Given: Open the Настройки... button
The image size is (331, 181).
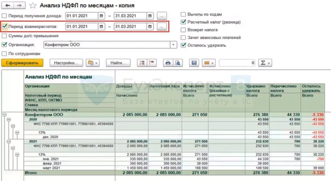Looking at the screenshot, I should click(66, 63).
